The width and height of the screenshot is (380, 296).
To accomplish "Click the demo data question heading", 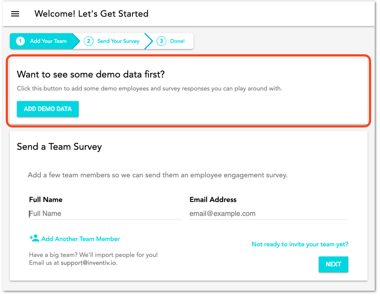I will tap(91, 74).
